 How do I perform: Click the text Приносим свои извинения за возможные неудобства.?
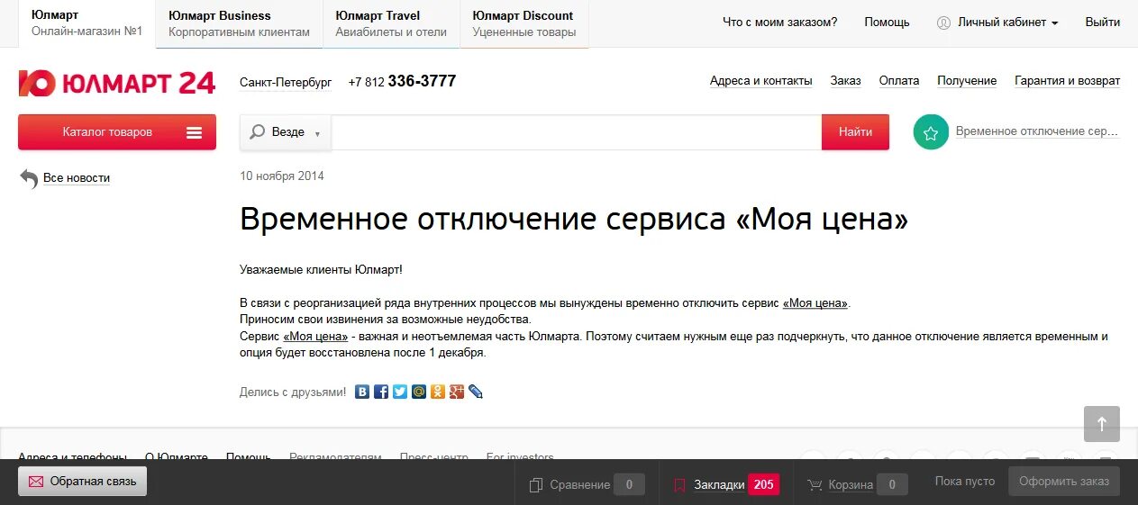point(386,320)
